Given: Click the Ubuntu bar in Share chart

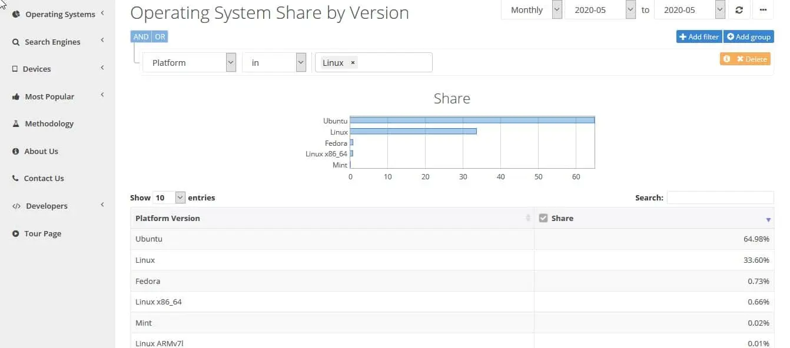Looking at the screenshot, I should tap(472, 120).
